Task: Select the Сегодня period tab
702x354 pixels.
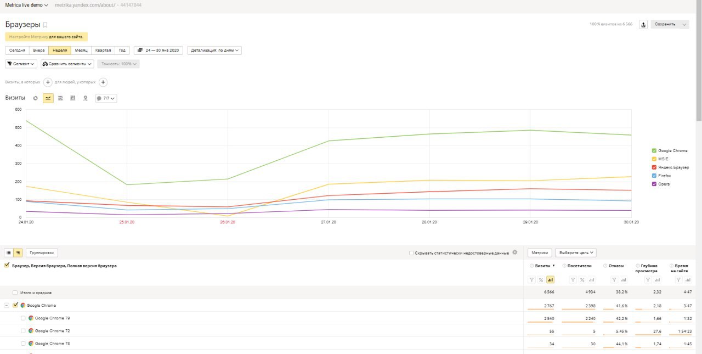Action: 17,50
